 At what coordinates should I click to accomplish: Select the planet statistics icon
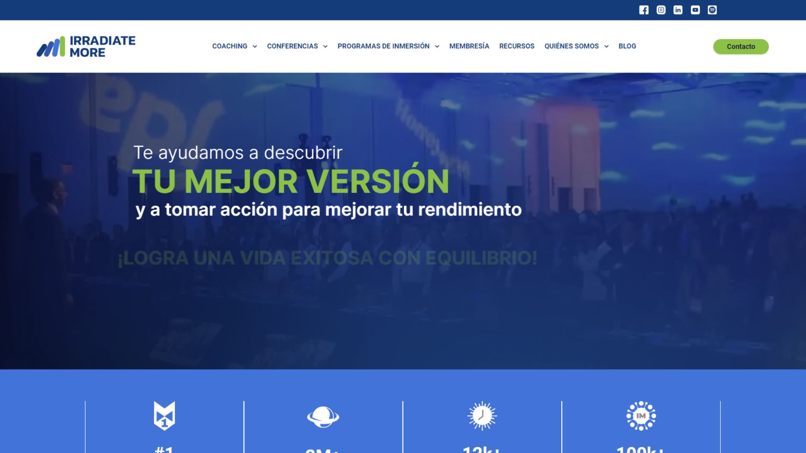tap(324, 416)
